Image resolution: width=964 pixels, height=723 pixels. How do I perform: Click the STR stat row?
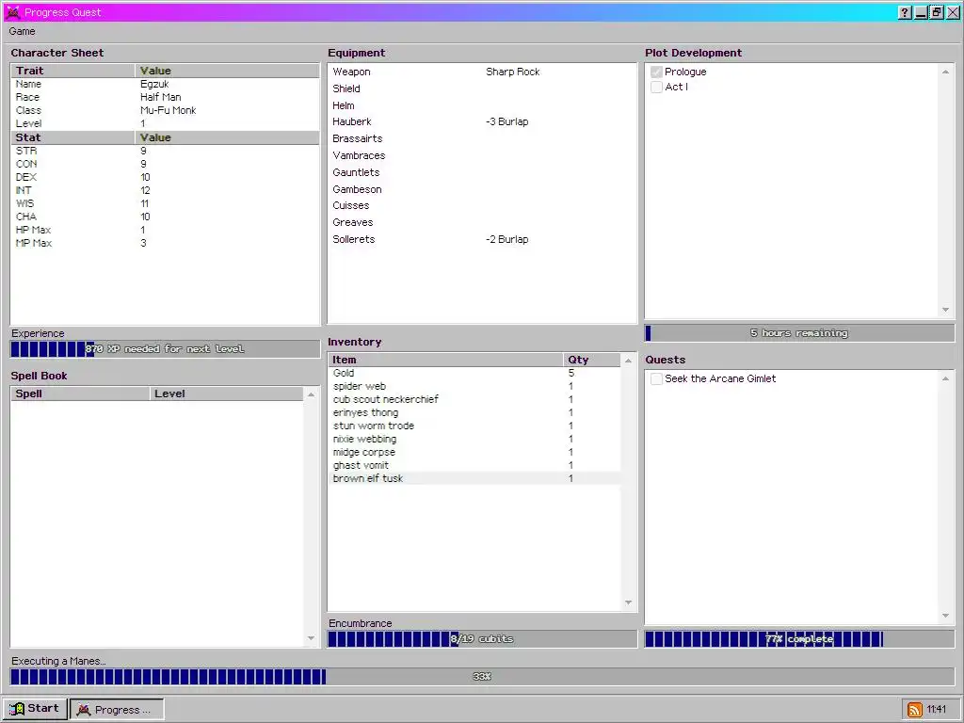(x=165, y=152)
